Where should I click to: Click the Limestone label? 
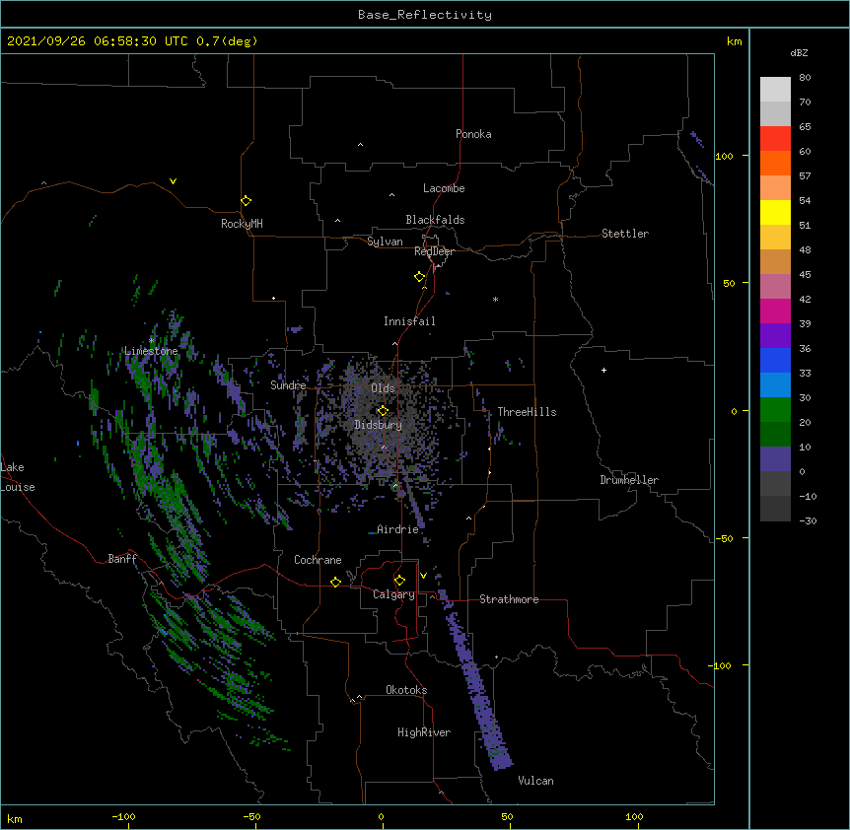point(151,351)
